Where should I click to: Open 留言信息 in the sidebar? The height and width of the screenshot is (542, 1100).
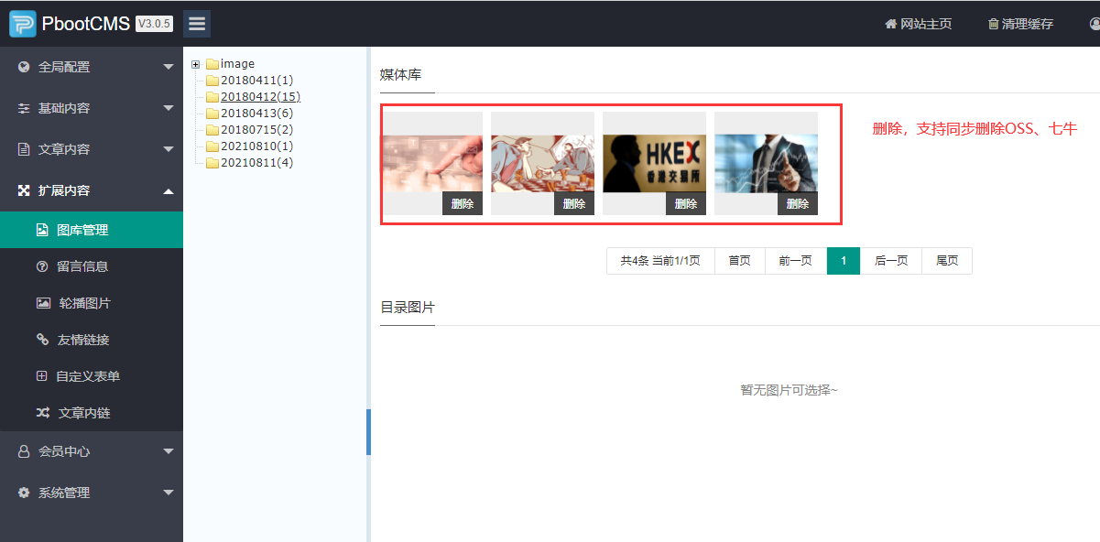(82, 266)
